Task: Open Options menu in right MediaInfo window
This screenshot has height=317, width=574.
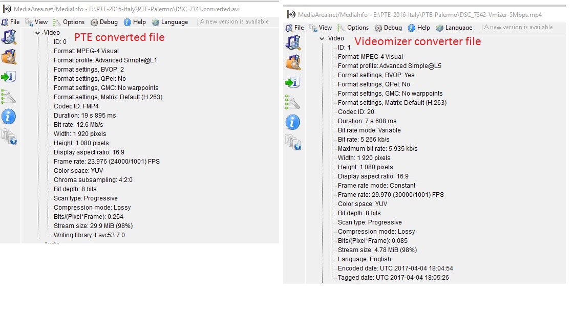Action: click(x=353, y=28)
